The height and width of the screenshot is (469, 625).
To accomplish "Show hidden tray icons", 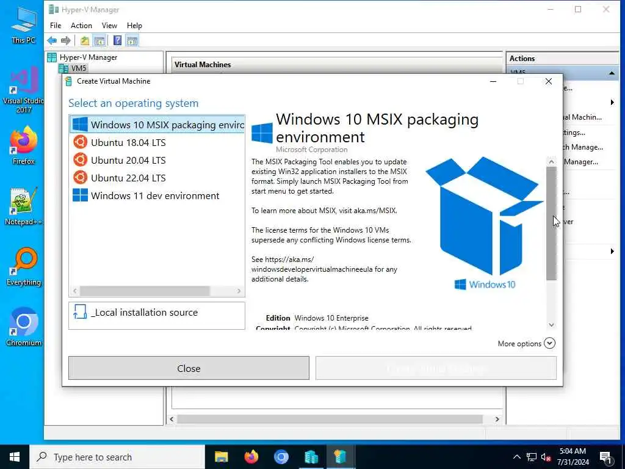I will coord(516,457).
